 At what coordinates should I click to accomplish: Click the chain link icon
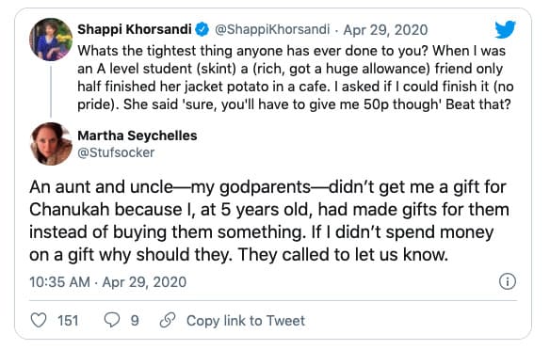point(168,320)
